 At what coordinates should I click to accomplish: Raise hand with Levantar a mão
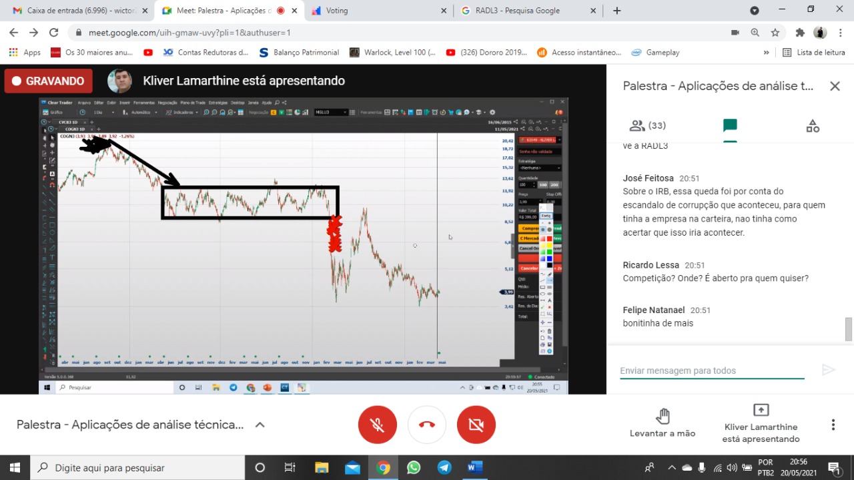pyautogui.click(x=663, y=423)
